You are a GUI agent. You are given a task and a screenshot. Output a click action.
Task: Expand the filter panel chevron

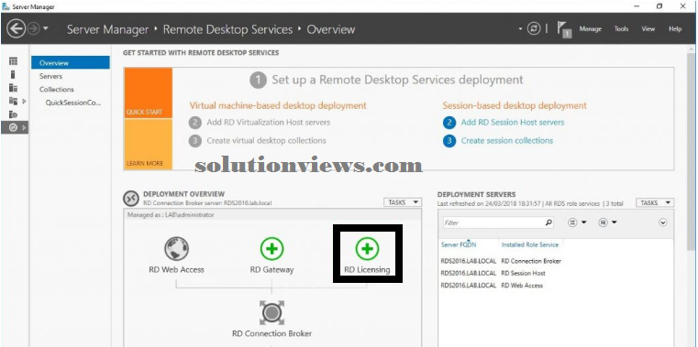[663, 222]
